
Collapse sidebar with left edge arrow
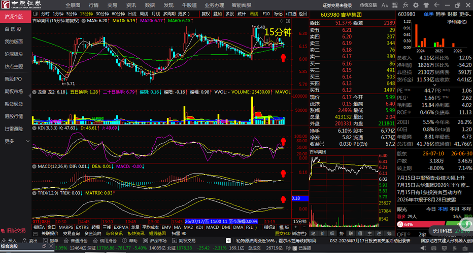click(x=30, y=95)
